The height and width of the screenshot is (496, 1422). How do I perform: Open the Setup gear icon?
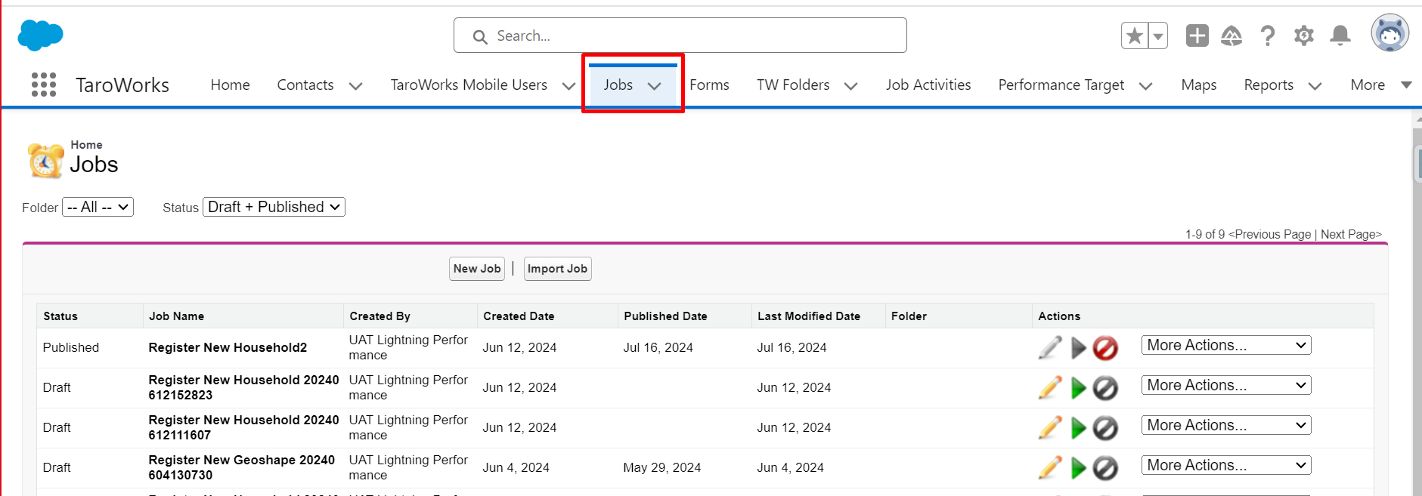pyautogui.click(x=1304, y=35)
